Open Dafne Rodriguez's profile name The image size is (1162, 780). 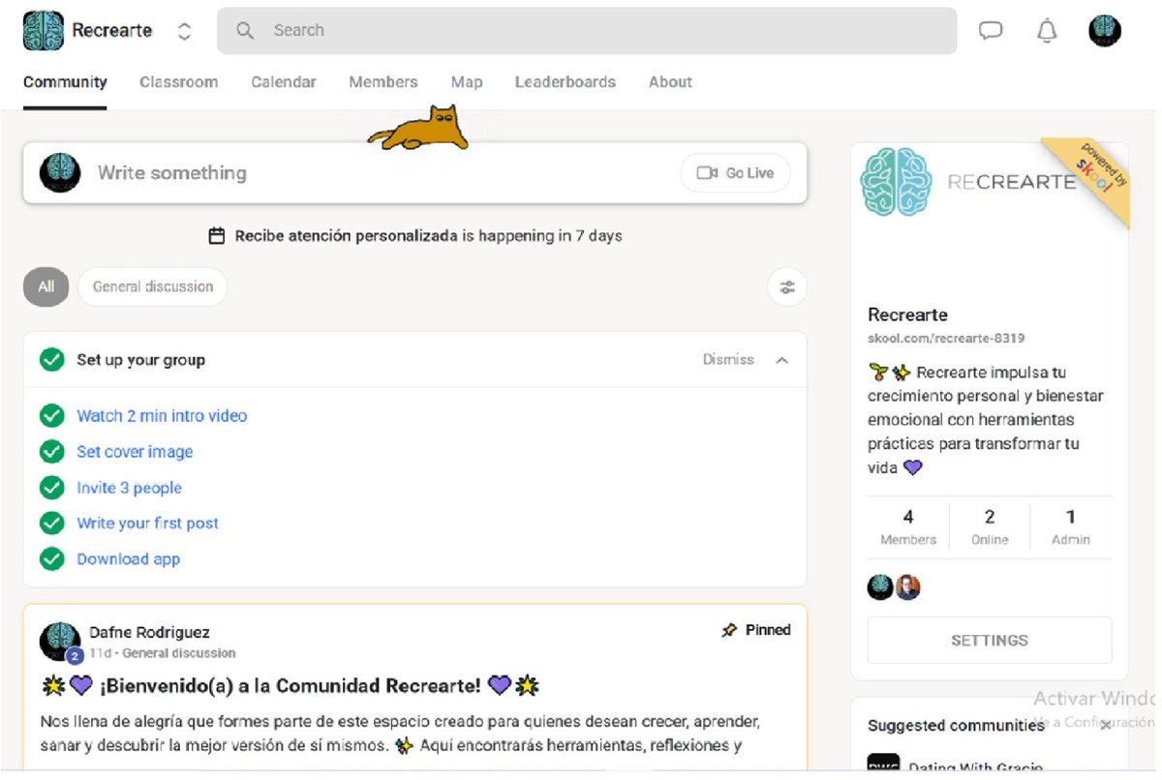pyautogui.click(x=149, y=633)
